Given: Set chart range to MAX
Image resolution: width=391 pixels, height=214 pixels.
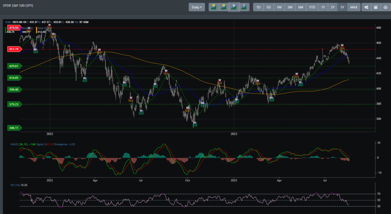Looking at the screenshot, I should click(354, 7).
